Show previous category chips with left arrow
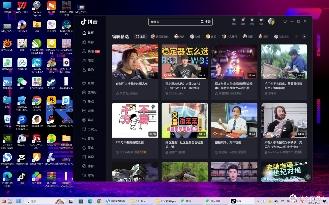The image size is (329, 205). [x=297, y=36]
